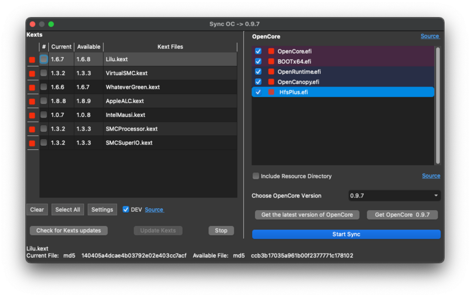Image resolution: width=470 pixels, height=297 pixels.
Task: Click red square icon next to BOOTx64.efi
Action: coord(271,61)
